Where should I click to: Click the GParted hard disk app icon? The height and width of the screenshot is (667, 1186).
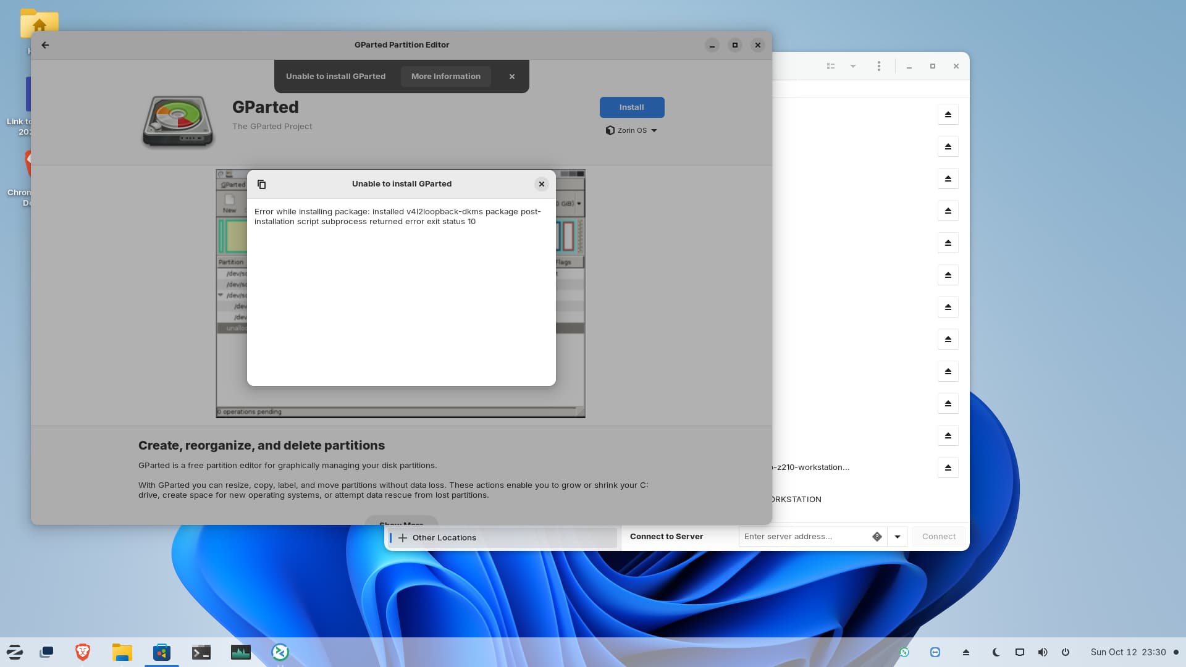tap(178, 121)
